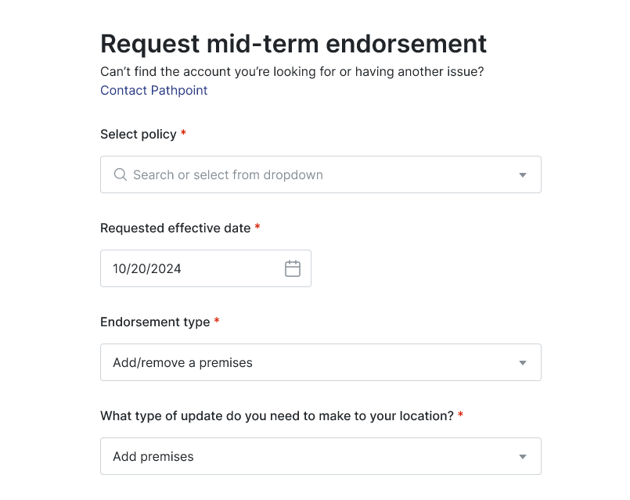Click the magnifier icon in policy search
The image size is (630, 500).
coord(121,174)
